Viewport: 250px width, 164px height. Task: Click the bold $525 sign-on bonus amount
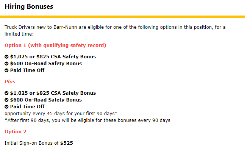click(x=67, y=143)
